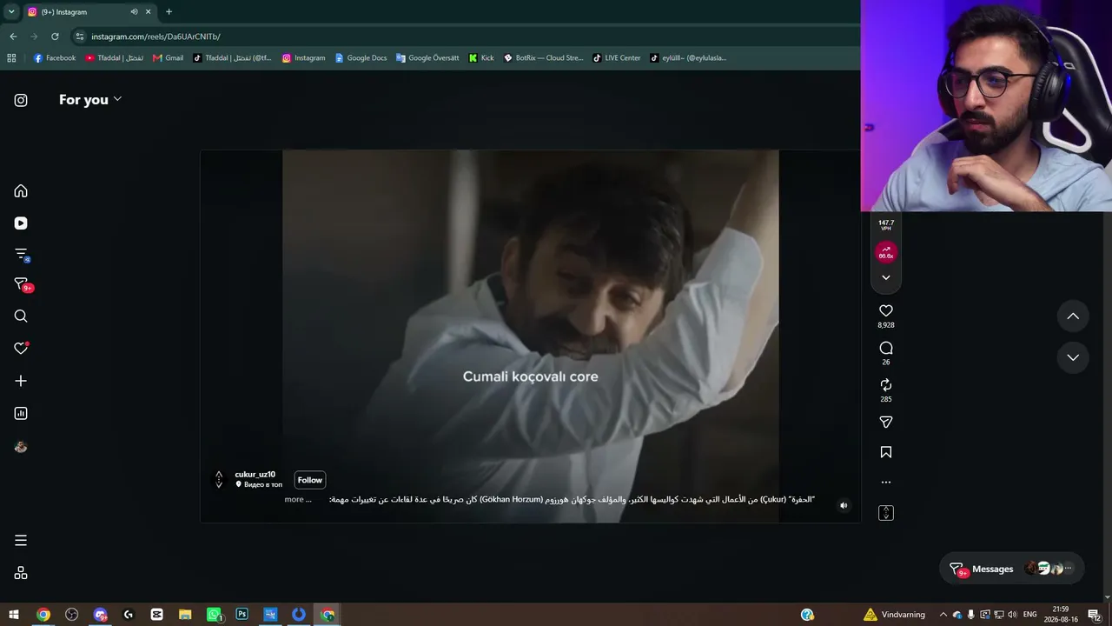Open the Google Docs bookmark
The image size is (1112, 626).
click(361, 58)
